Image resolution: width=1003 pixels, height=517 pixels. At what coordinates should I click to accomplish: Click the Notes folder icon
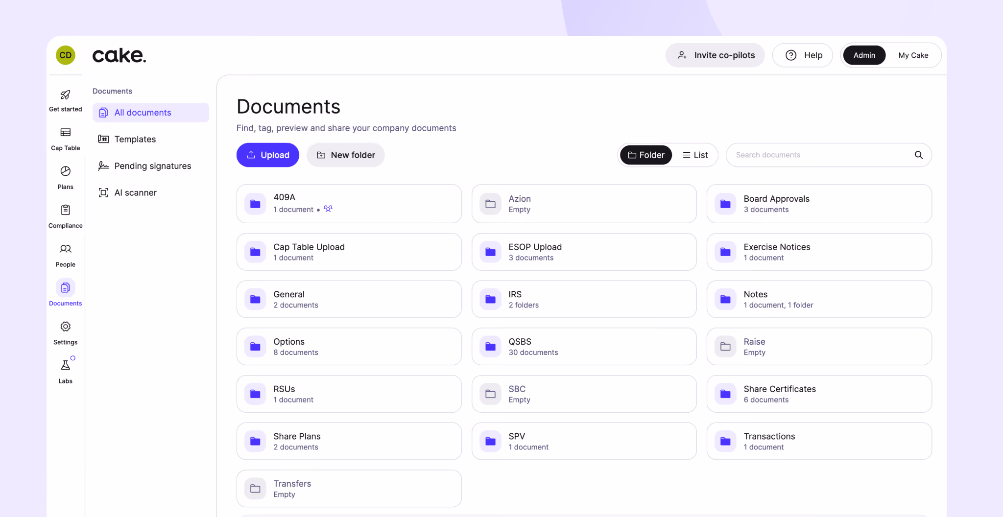725,299
